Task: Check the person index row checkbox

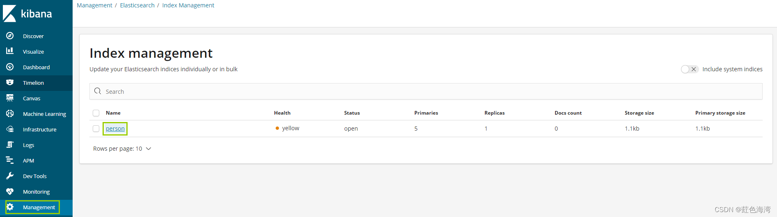Action: 96,129
